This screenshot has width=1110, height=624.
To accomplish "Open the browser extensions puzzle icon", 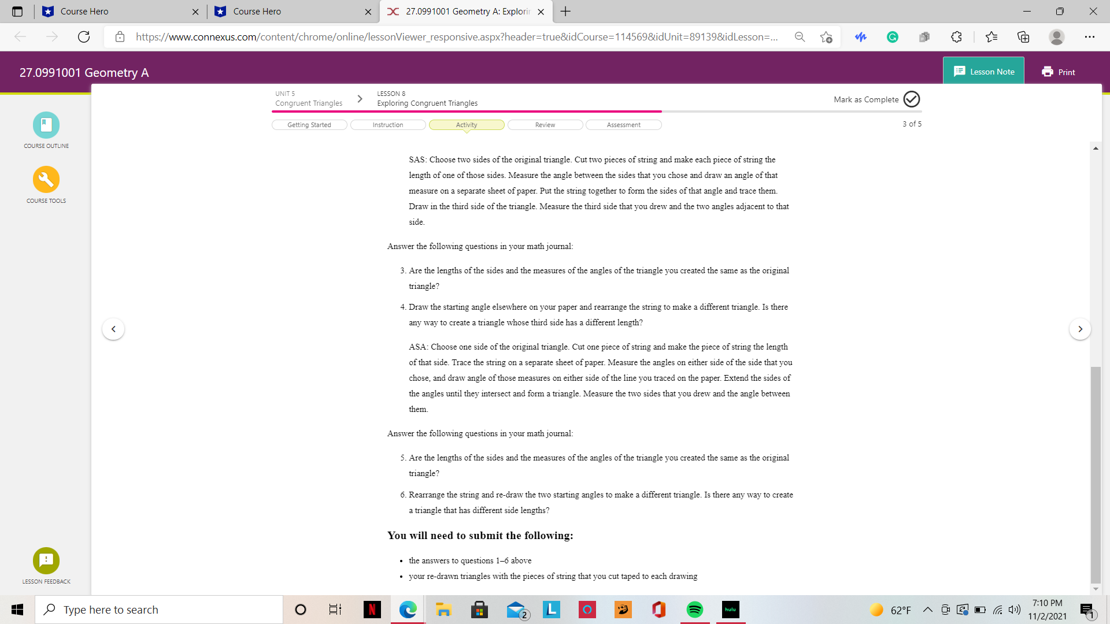I will pos(956,37).
